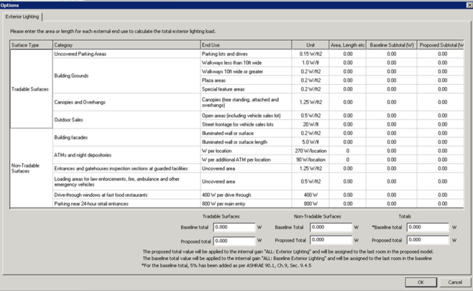Image resolution: width=473 pixels, height=291 pixels.
Task: Click the OK button
Action: click(x=421, y=282)
